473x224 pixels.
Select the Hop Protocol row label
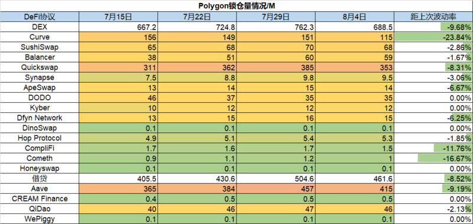tap(40, 138)
